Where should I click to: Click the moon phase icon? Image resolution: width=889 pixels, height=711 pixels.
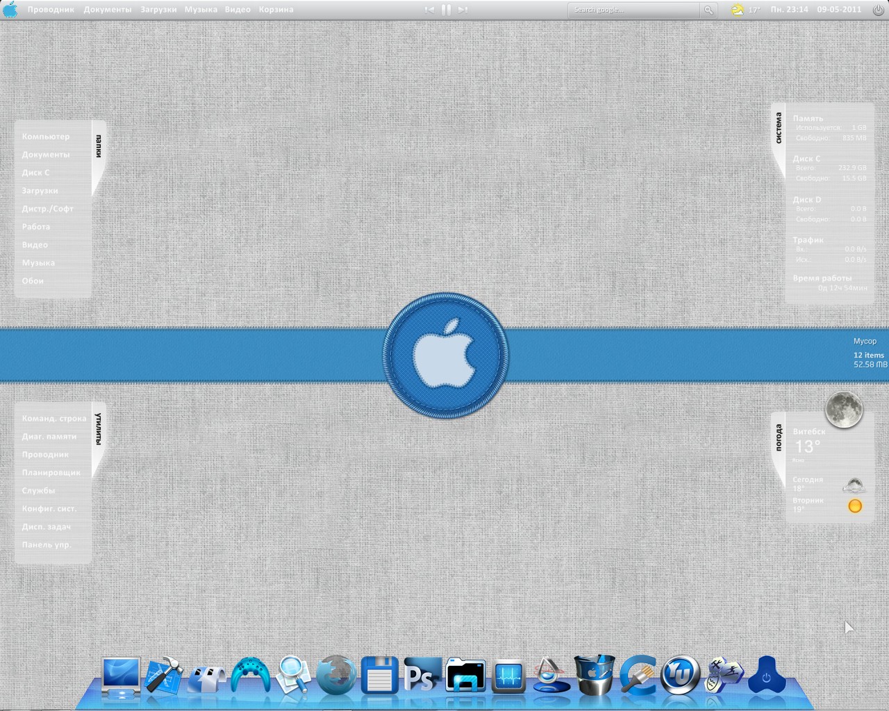pos(844,409)
